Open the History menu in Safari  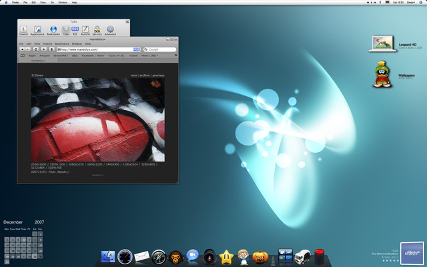pos(48,43)
